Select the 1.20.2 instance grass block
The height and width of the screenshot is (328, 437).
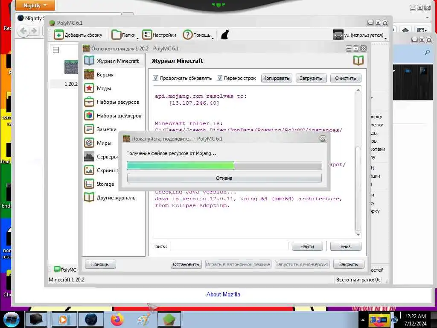(x=71, y=67)
